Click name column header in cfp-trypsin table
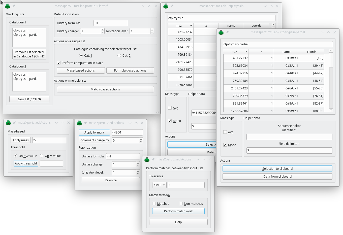 [x=231, y=25]
